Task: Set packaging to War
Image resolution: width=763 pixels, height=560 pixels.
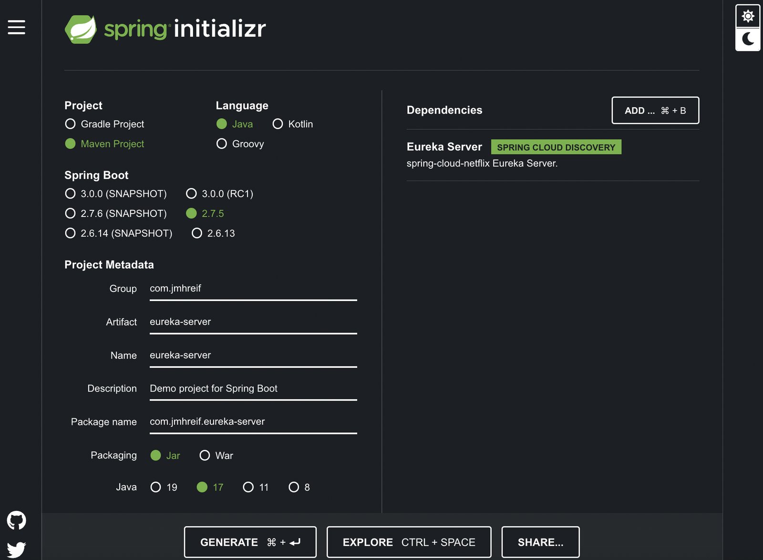Action: point(216,456)
